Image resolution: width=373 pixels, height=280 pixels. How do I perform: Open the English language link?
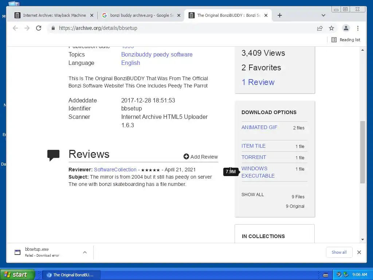(x=131, y=63)
